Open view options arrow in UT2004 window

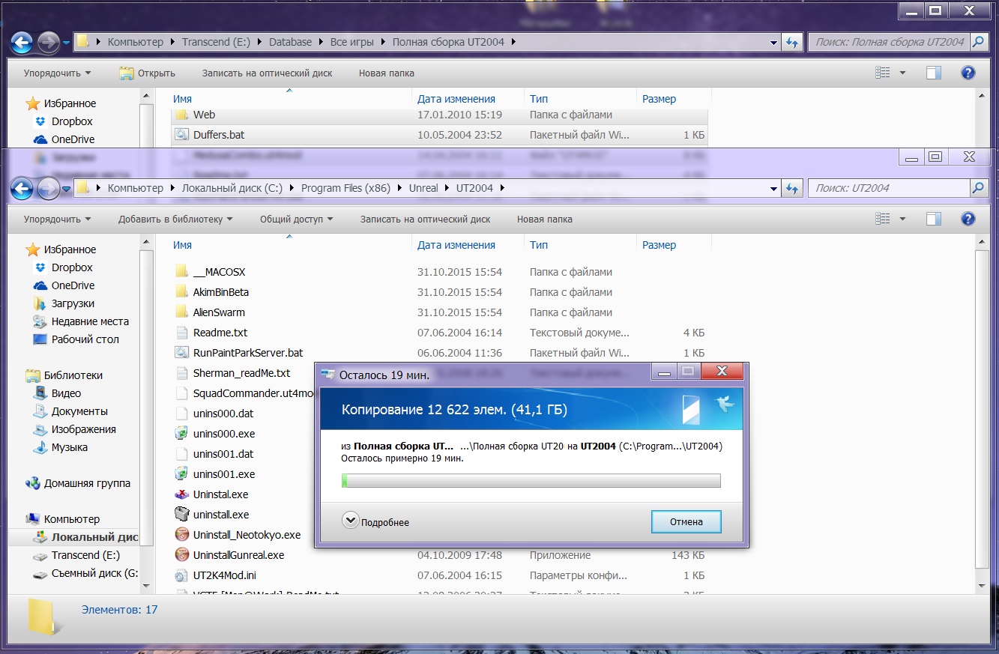(902, 219)
